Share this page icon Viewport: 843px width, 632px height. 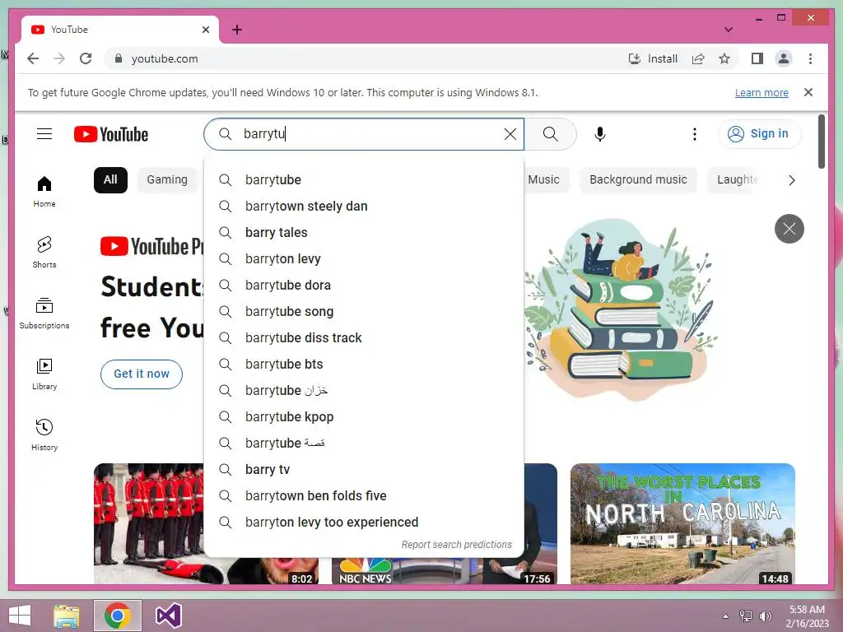(x=698, y=58)
